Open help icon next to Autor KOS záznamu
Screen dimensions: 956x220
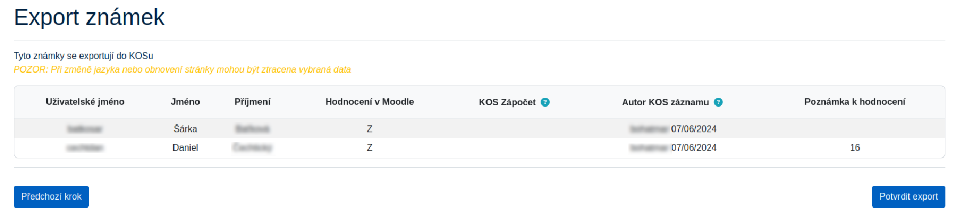[718, 103]
